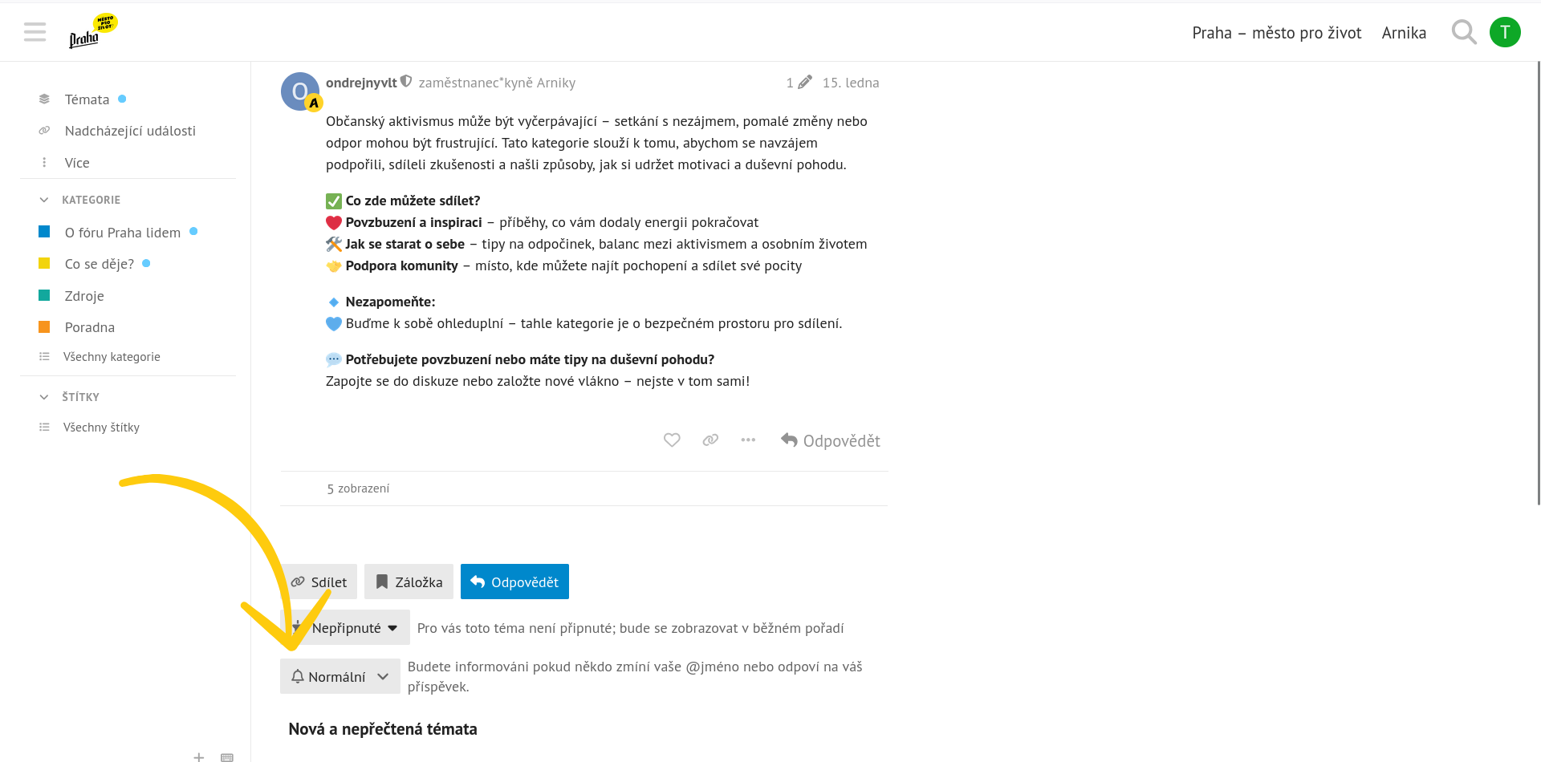Show more post actions ellipsis

(x=748, y=440)
